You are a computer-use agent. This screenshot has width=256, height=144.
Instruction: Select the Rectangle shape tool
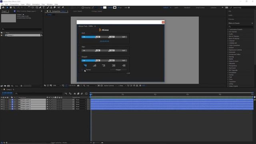[x=37, y=8]
